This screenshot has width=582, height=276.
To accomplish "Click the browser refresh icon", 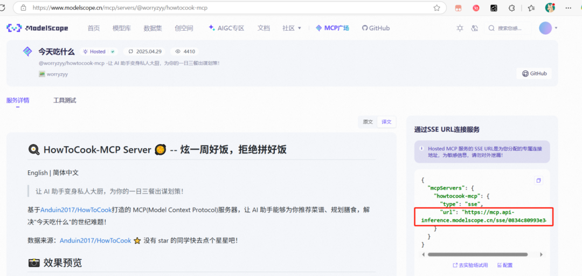I will (3, 8).
